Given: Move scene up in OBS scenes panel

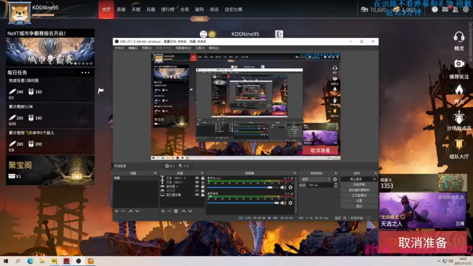Looking at the screenshot, I should pos(131,211).
